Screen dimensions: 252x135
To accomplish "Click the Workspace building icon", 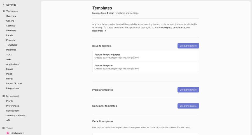I will [4, 11].
